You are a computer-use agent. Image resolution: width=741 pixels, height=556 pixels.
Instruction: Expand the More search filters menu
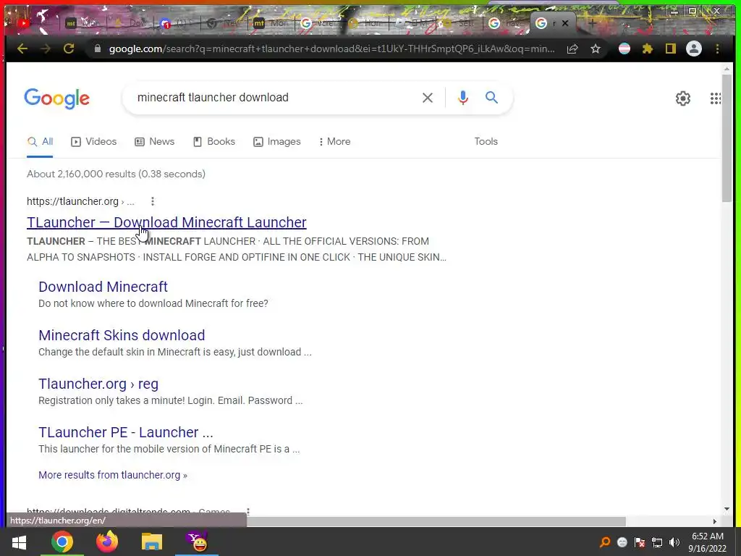pyautogui.click(x=334, y=141)
